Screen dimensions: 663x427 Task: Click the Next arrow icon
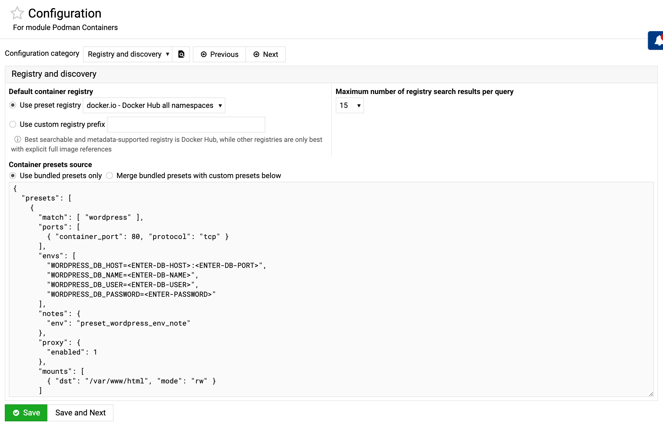coord(256,54)
